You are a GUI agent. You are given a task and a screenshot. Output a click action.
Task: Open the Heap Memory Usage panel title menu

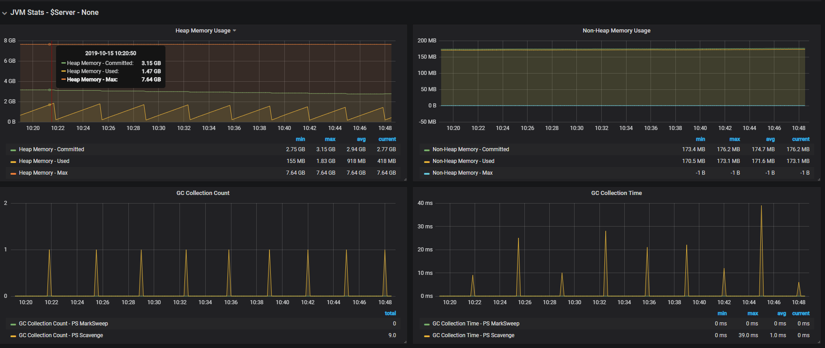[x=206, y=31]
